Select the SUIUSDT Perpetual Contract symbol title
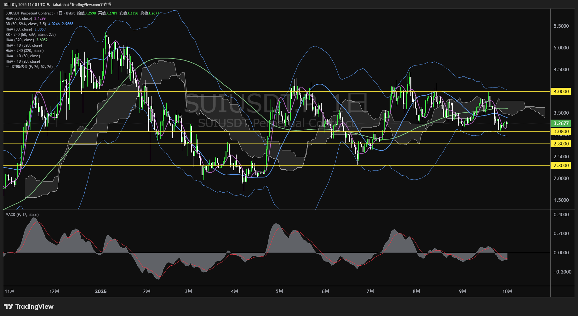 (29, 13)
